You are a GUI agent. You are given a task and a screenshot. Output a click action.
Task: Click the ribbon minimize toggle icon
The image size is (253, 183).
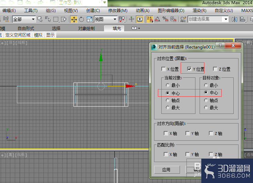[134, 28]
